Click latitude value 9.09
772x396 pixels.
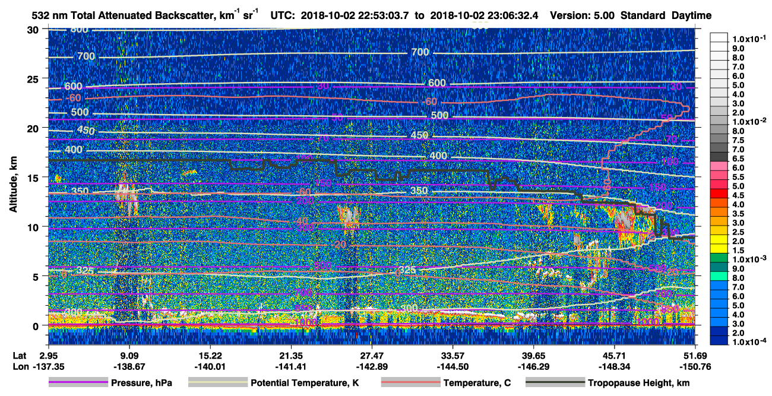click(x=129, y=355)
